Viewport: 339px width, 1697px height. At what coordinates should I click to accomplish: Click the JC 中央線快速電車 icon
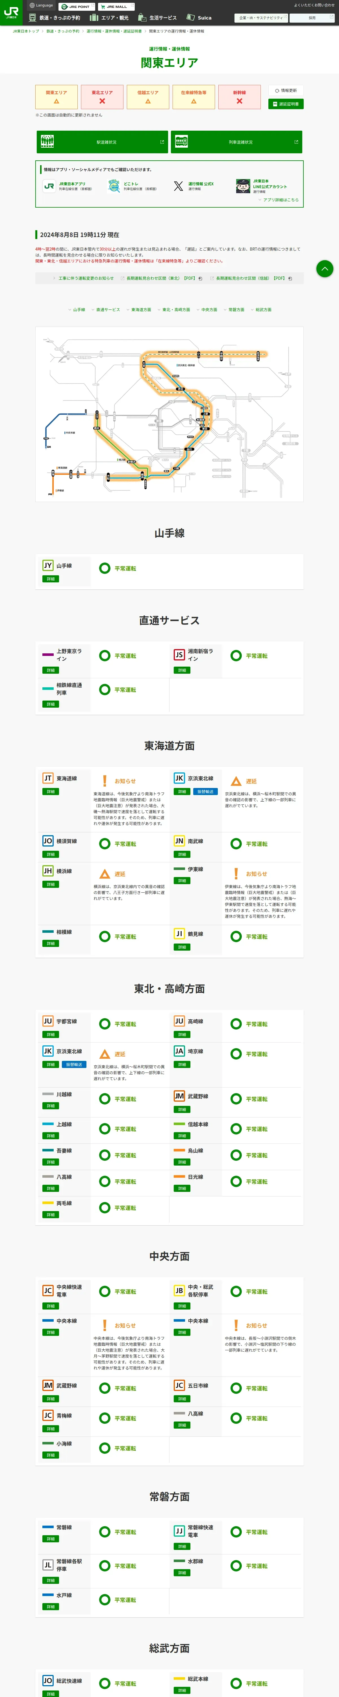(47, 1291)
